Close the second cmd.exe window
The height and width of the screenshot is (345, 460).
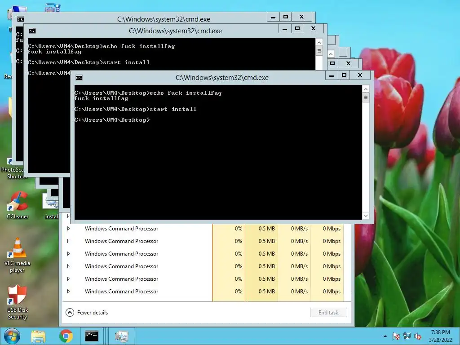pos(313,28)
